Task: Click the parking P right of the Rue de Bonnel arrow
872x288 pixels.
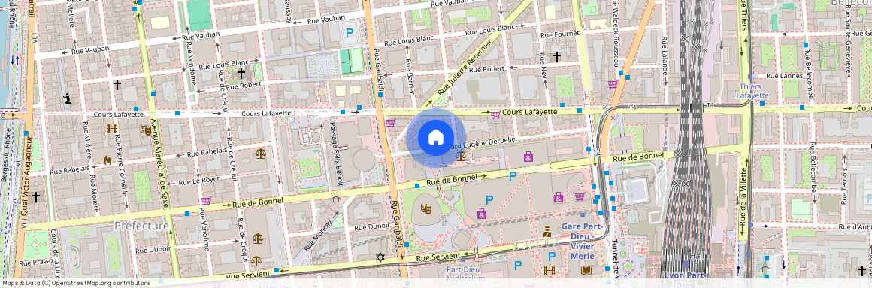Action: (513, 176)
